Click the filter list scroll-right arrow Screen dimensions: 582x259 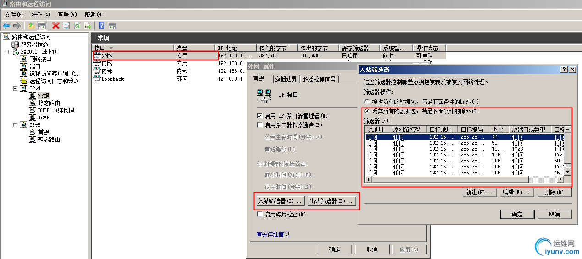click(x=560, y=179)
